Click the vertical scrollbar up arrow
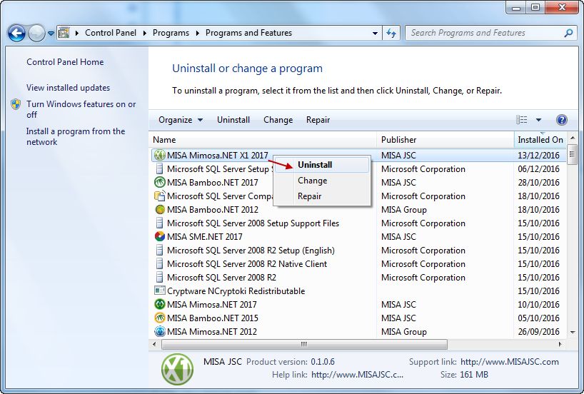 point(573,138)
